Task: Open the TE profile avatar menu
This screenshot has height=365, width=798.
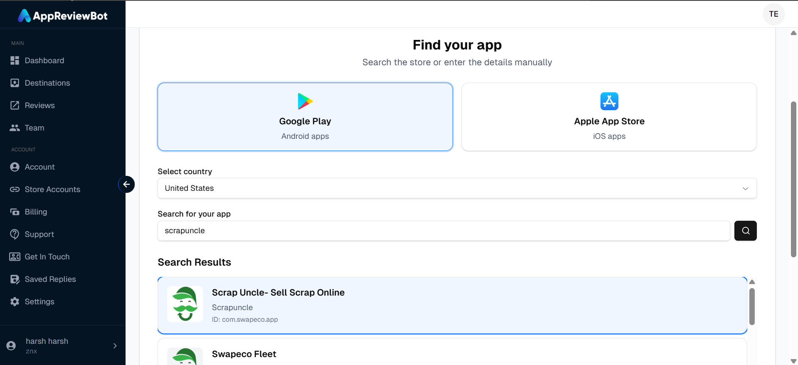Action: click(773, 14)
